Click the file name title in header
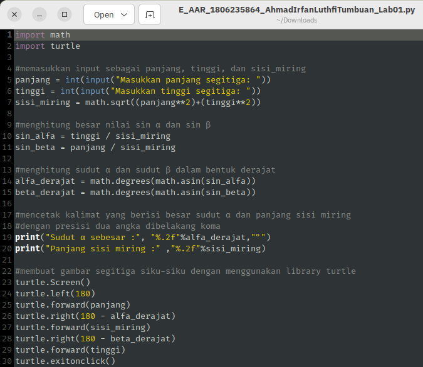 point(296,9)
